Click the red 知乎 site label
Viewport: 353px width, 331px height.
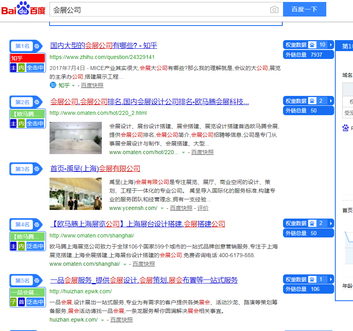coord(28,58)
